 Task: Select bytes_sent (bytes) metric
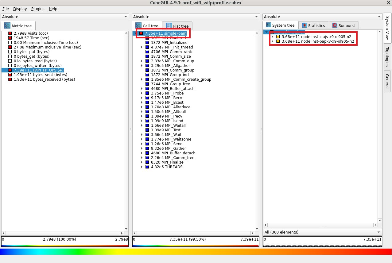40,75
